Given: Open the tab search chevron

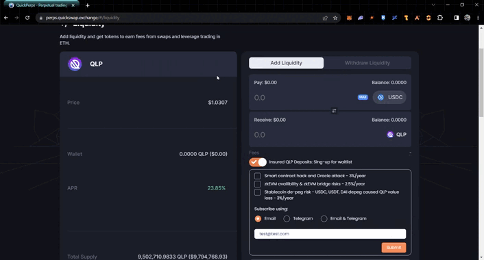Looking at the screenshot, I should 433,5.
